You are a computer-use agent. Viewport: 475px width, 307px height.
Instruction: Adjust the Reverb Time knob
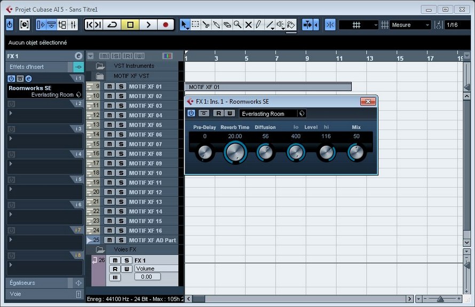point(234,153)
